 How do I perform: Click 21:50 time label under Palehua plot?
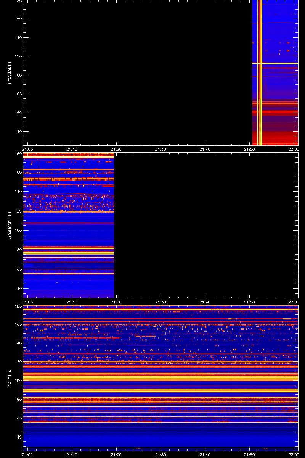(x=249, y=455)
